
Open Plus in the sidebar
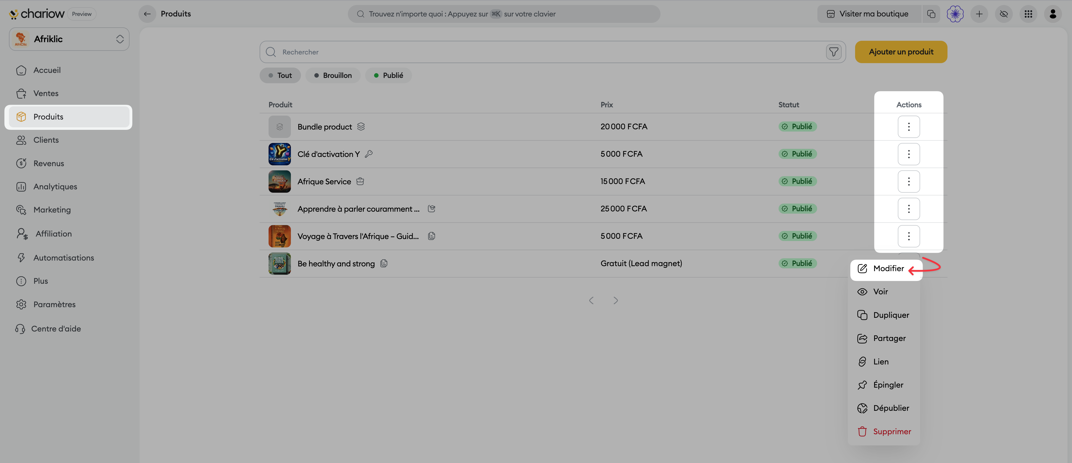(69, 281)
